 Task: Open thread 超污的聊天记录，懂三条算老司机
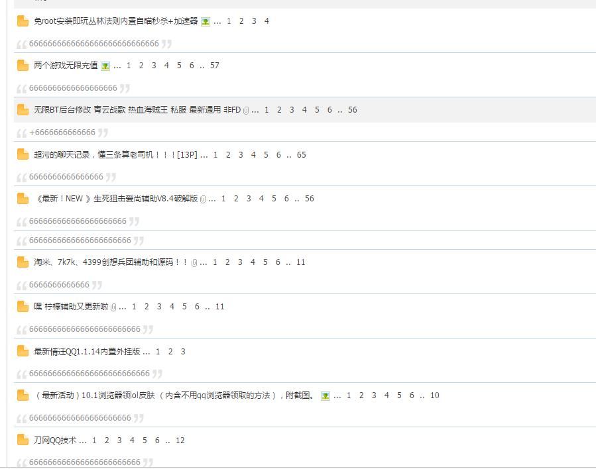click(115, 154)
